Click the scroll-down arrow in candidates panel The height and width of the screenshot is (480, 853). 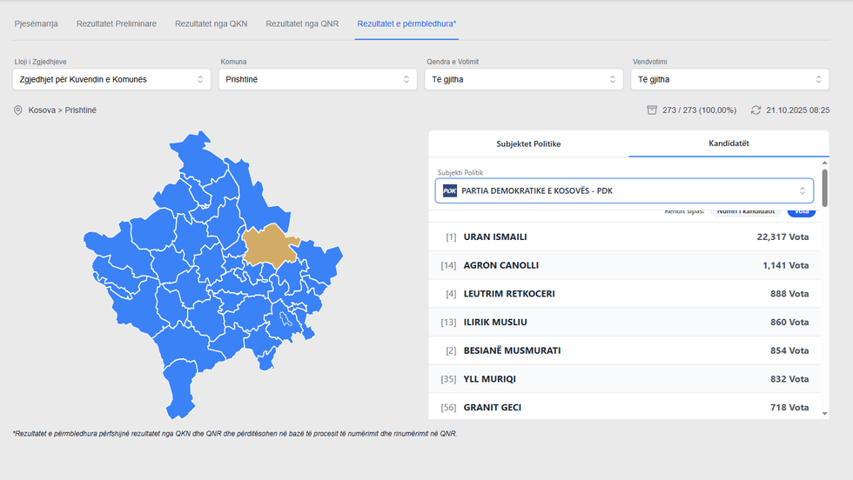click(x=824, y=415)
